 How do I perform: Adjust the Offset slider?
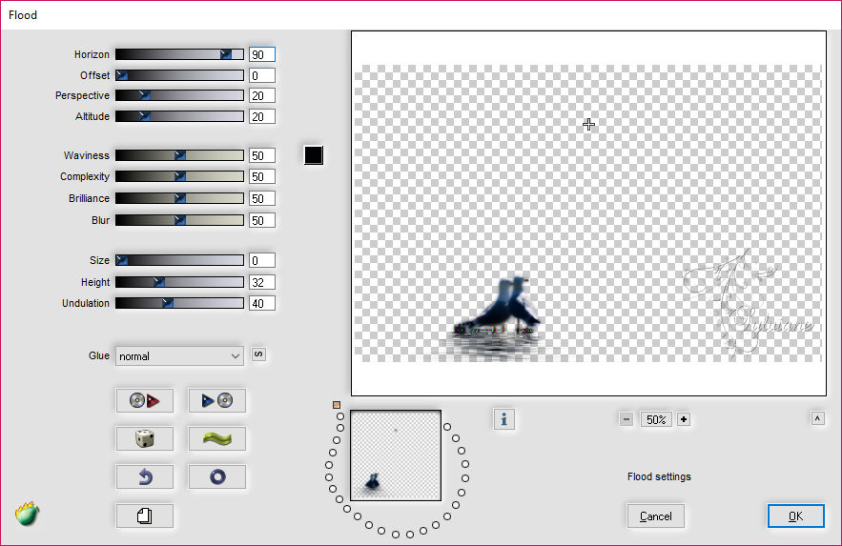tap(179, 75)
